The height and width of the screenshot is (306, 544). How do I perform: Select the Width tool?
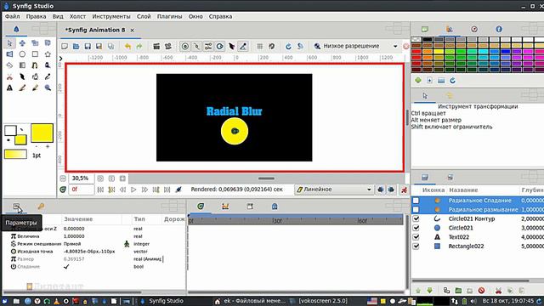pos(22,76)
